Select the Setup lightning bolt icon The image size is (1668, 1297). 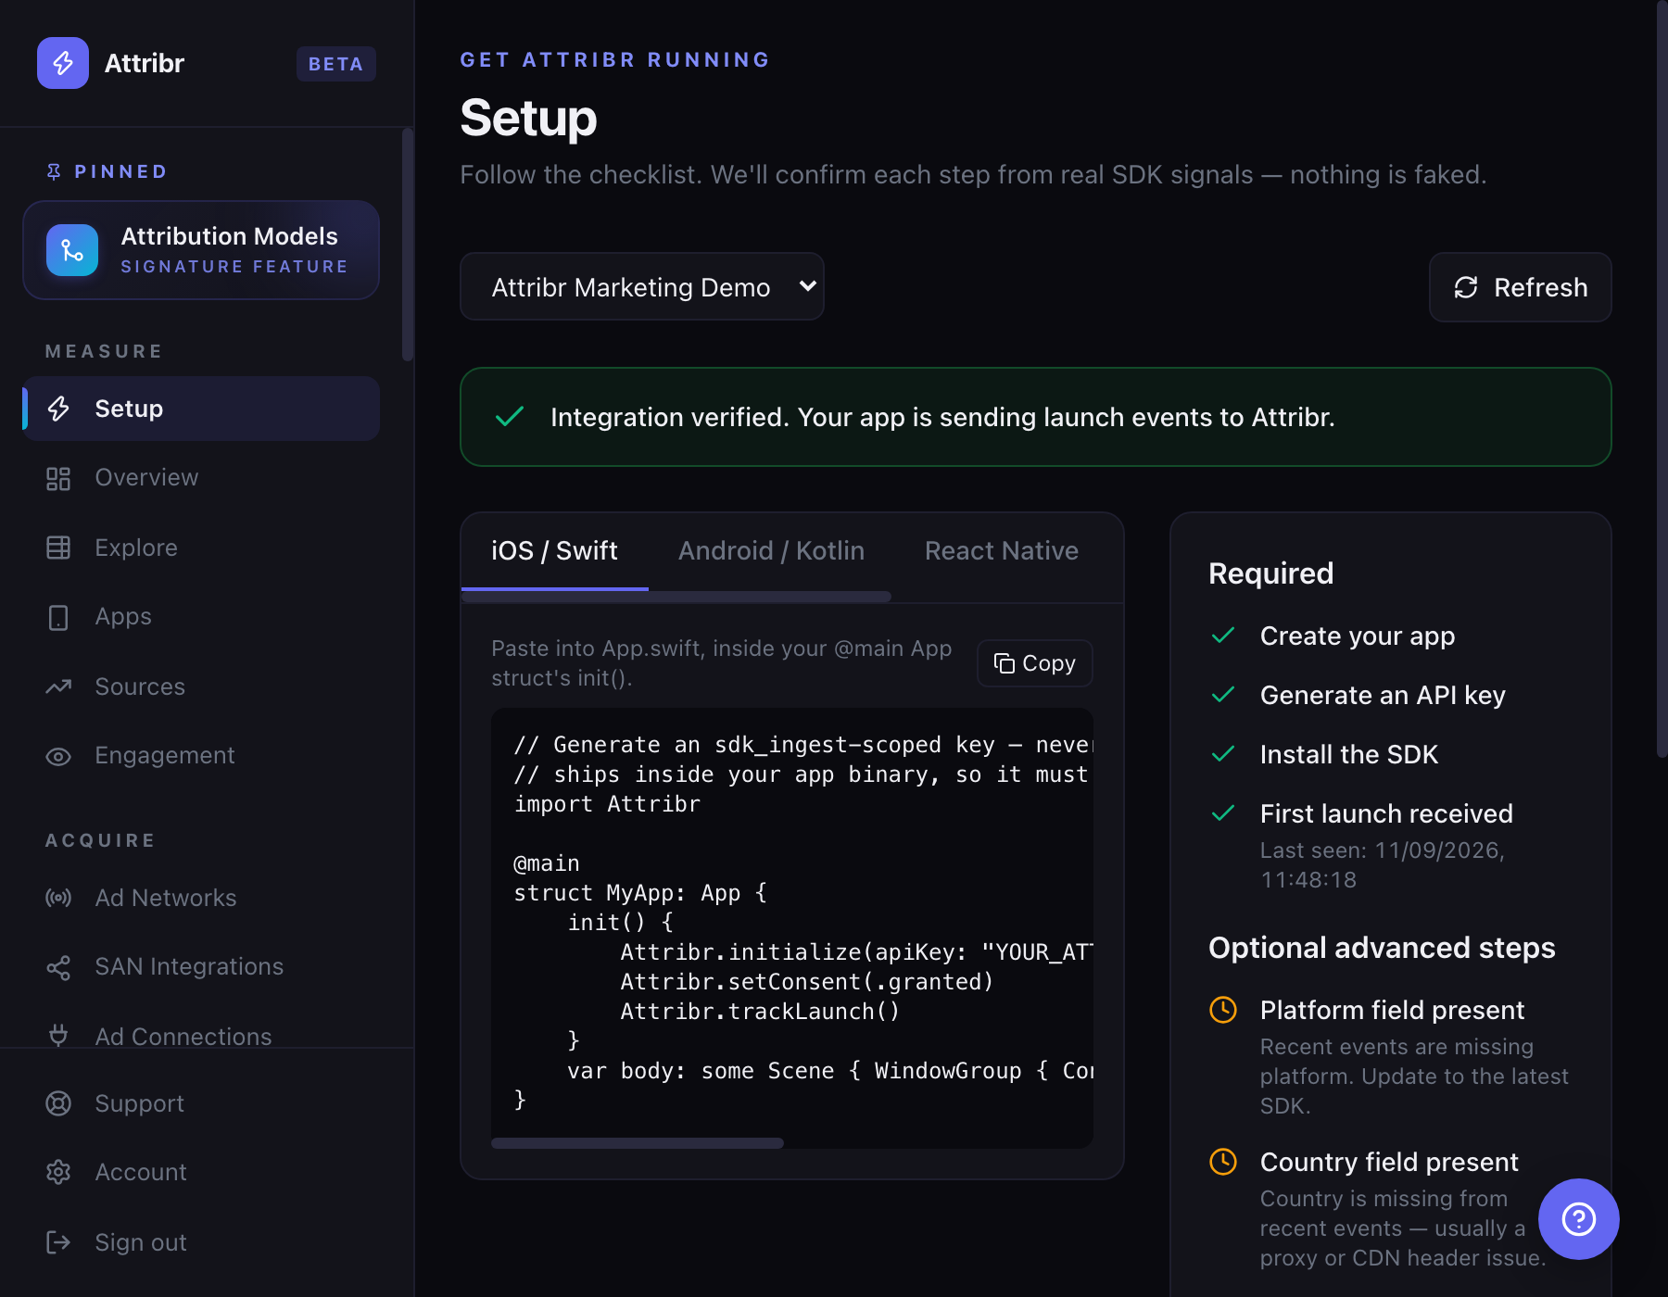[58, 409]
